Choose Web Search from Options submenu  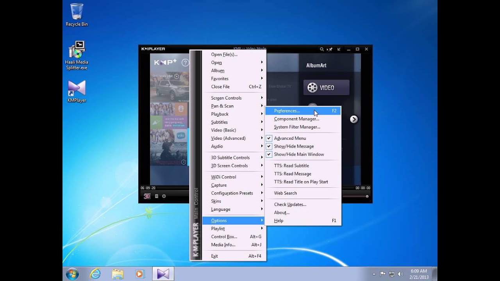point(303,193)
